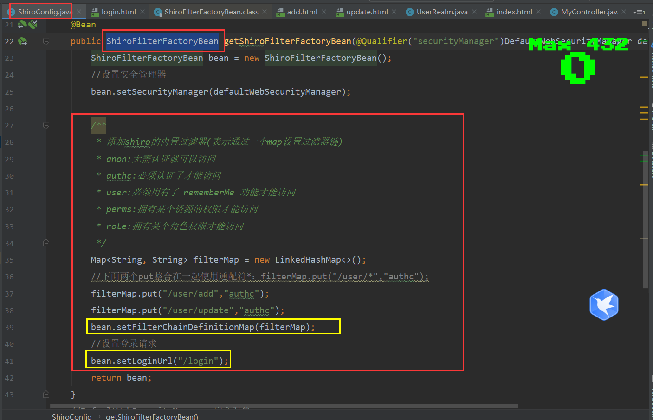Screen dimensions: 653x420
Task: Close the login.html tab
Action: [x=142, y=12]
